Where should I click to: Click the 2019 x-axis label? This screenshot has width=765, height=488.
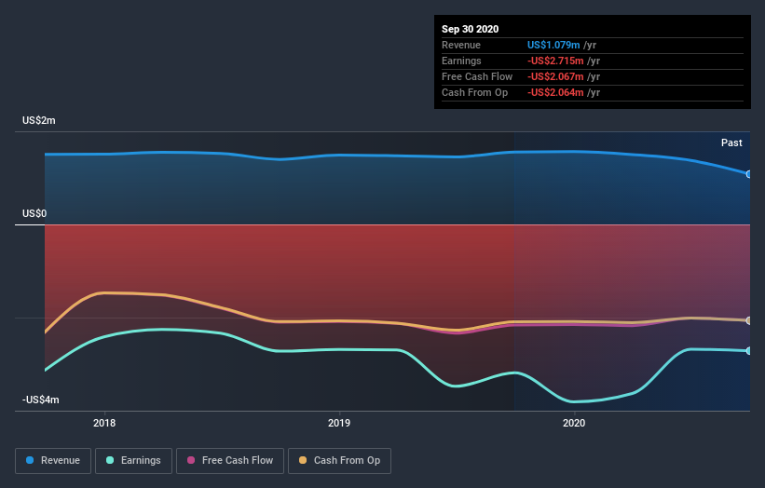point(339,423)
